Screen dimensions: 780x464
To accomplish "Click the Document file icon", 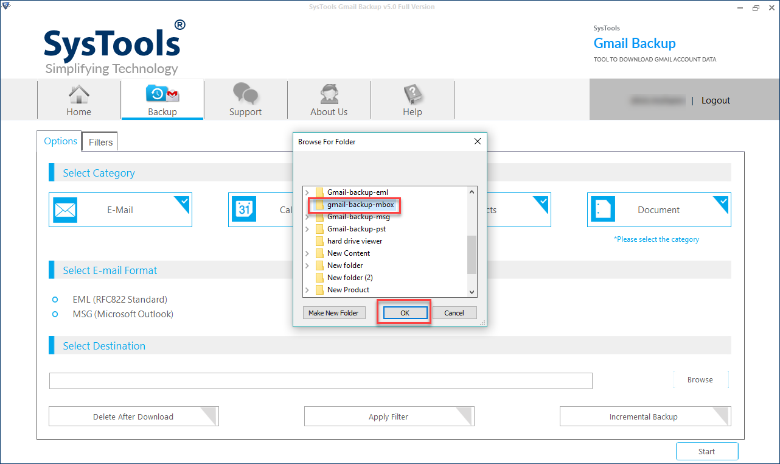I will [603, 210].
